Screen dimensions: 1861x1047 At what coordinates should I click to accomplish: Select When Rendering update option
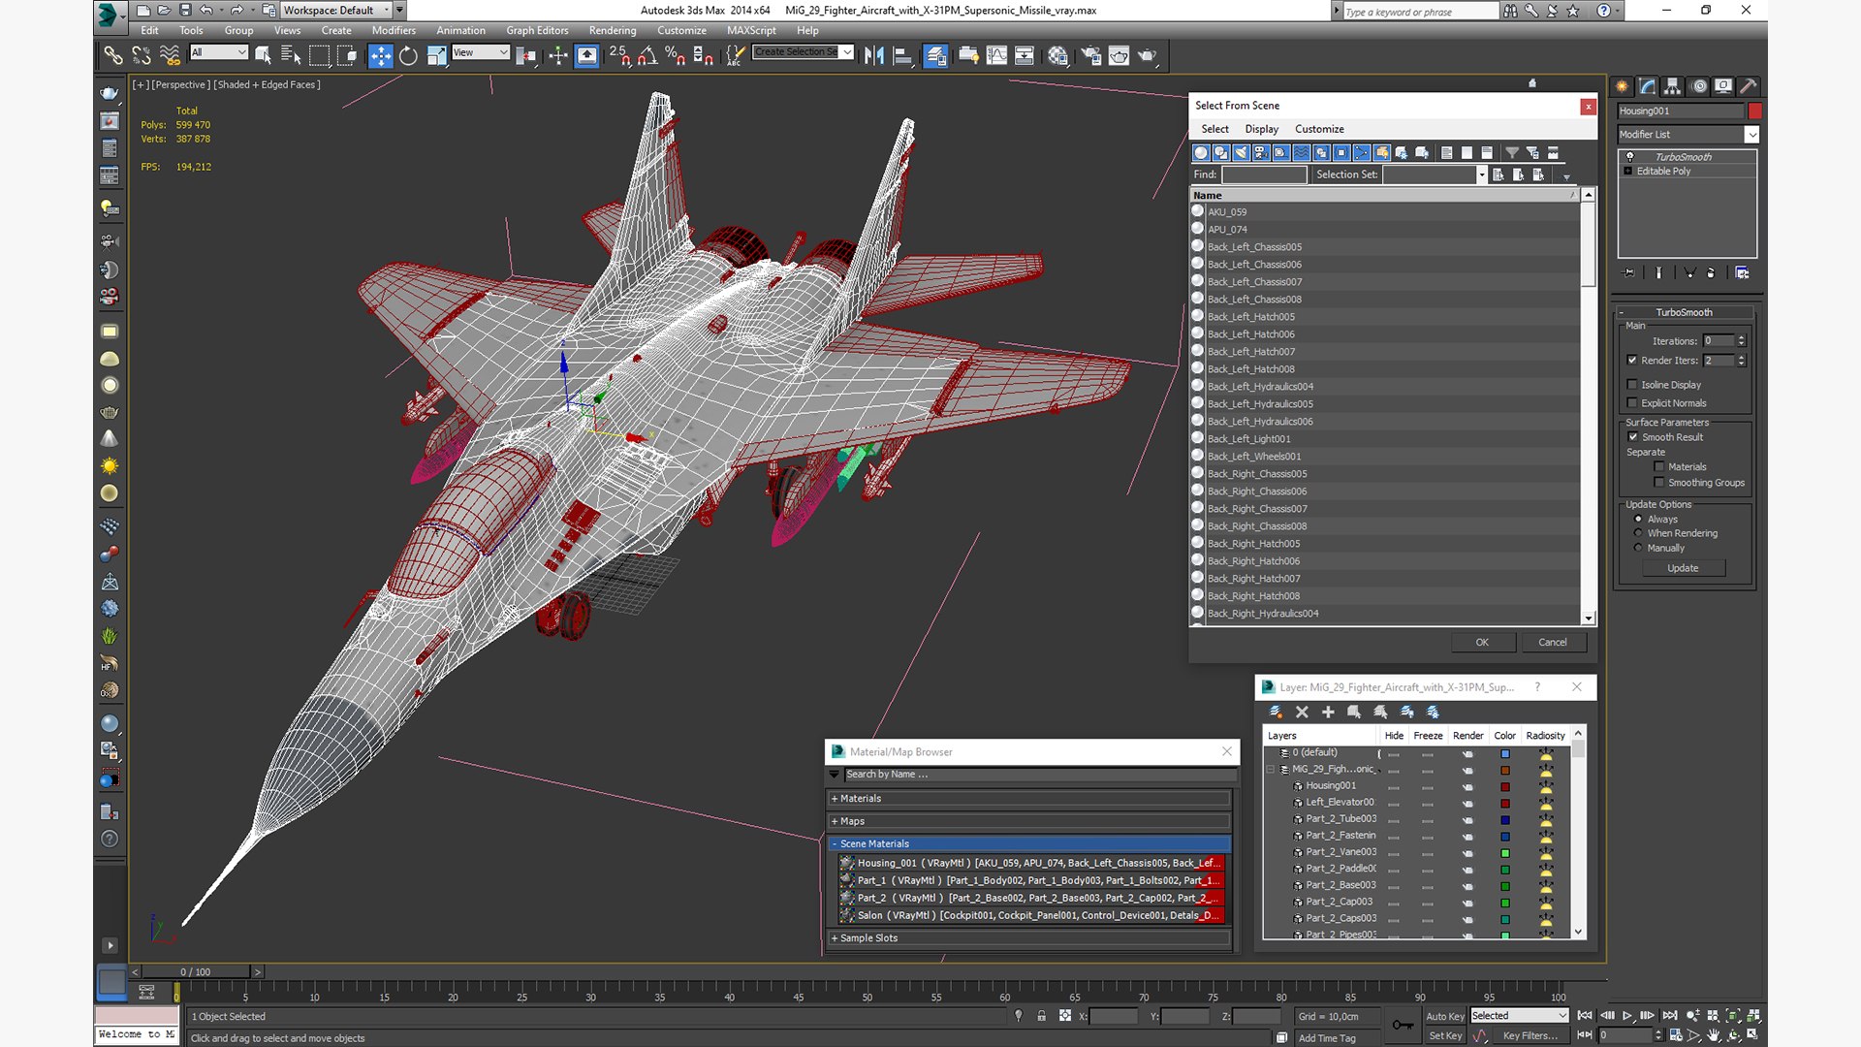pos(1638,533)
